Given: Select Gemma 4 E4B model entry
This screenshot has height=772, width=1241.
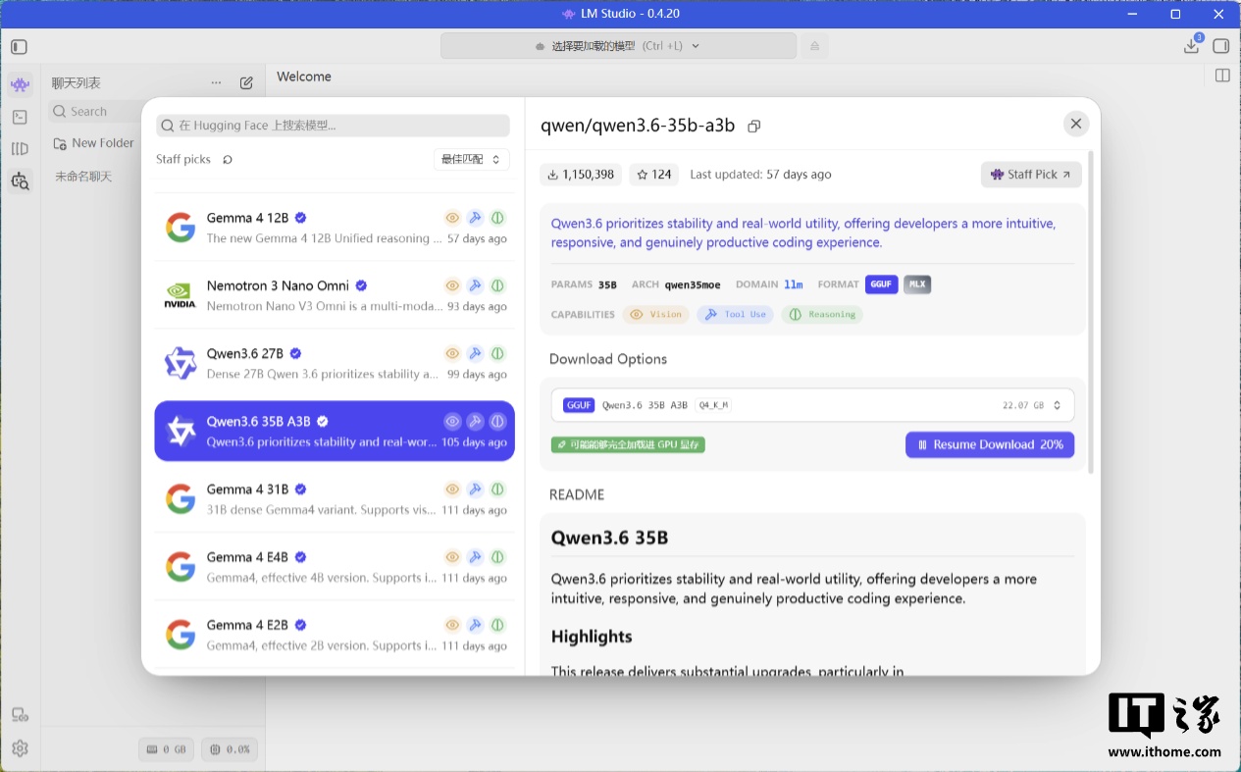Looking at the screenshot, I should (x=335, y=567).
